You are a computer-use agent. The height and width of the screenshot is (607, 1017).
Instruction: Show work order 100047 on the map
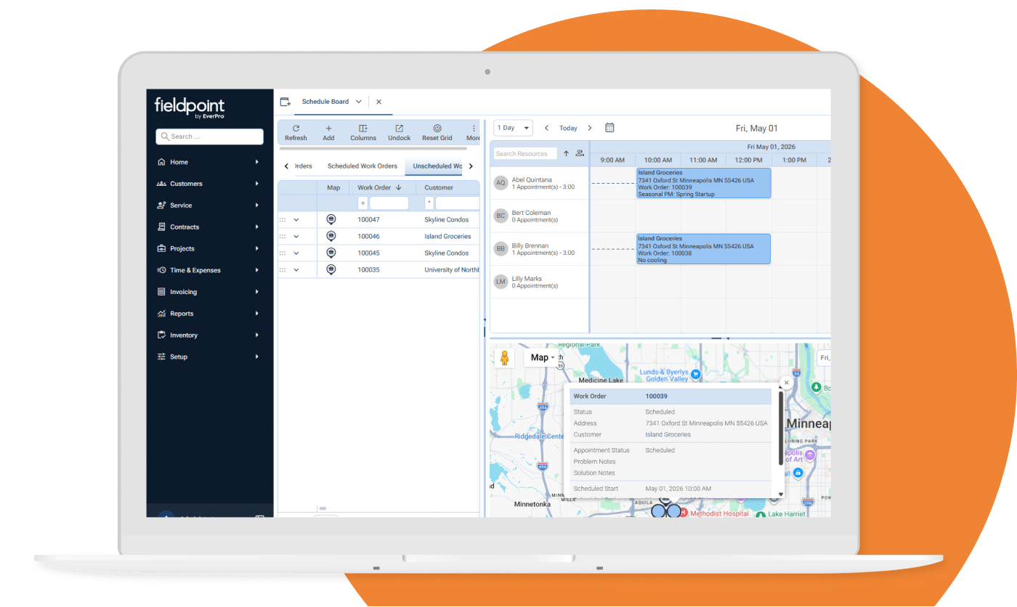click(331, 219)
